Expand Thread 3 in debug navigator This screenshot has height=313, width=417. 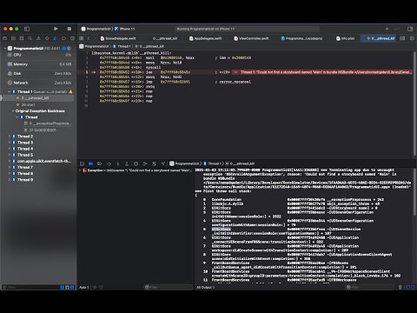tap(10, 143)
